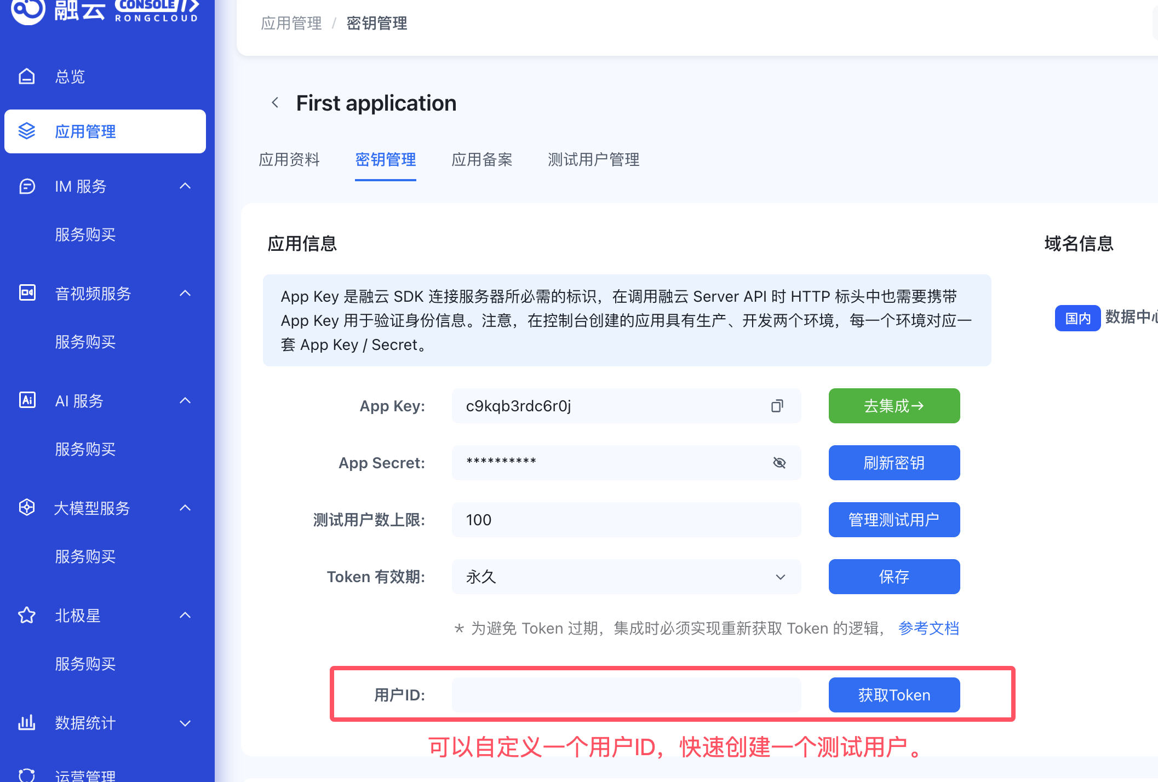Click the 密钥管理 breadcrumb text
The width and height of the screenshot is (1158, 782).
pos(377,23)
